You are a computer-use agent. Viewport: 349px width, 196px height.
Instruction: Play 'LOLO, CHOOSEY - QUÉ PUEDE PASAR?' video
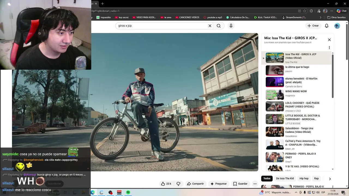[296, 107]
